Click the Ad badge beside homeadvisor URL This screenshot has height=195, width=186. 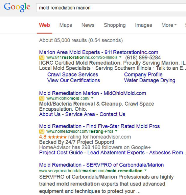pos(42,131)
